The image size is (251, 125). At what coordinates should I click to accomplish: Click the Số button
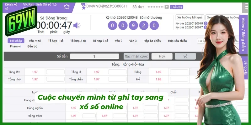pyautogui.click(x=185, y=56)
